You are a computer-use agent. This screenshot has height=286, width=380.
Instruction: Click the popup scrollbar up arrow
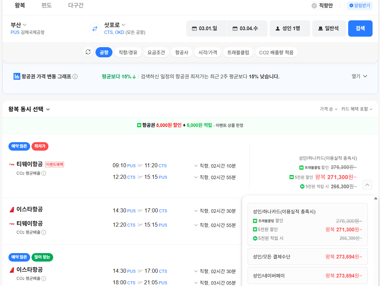pyautogui.click(x=376, y=198)
